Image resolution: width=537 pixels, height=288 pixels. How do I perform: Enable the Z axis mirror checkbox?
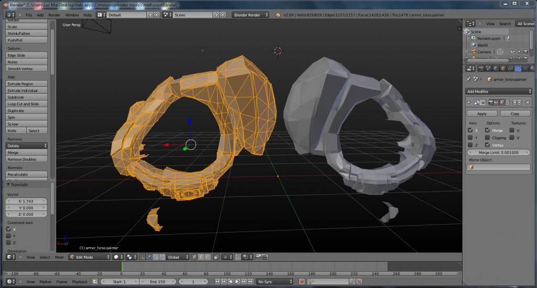470,145
